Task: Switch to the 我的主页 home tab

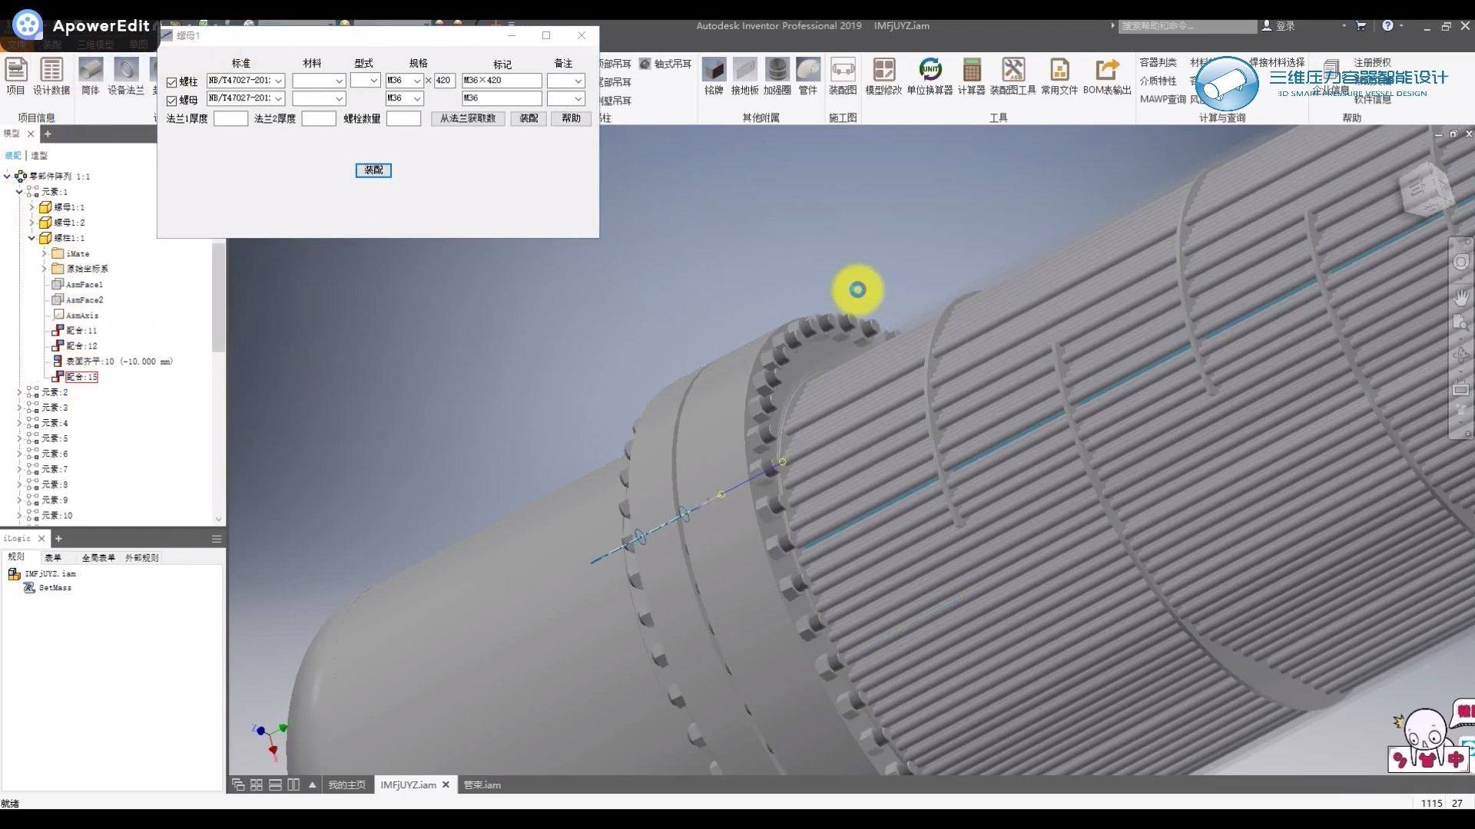Action: tap(346, 784)
